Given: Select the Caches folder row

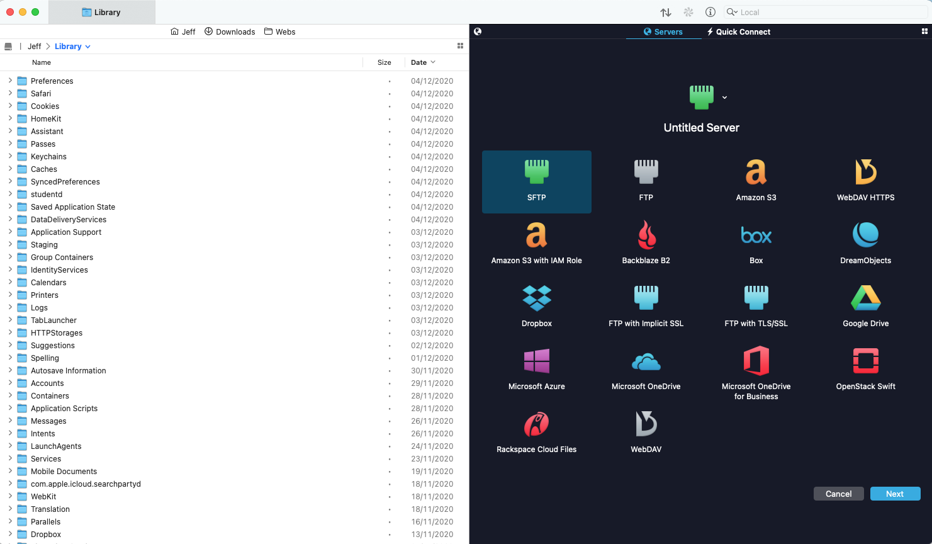Looking at the screenshot, I should point(234,169).
